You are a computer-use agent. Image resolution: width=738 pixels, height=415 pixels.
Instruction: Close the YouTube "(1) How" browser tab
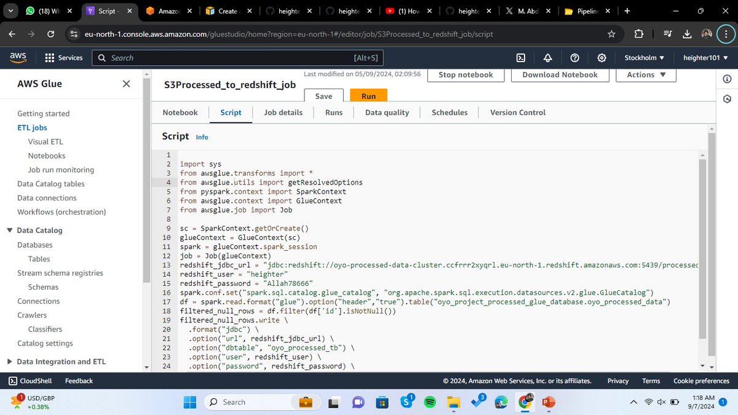click(x=429, y=11)
